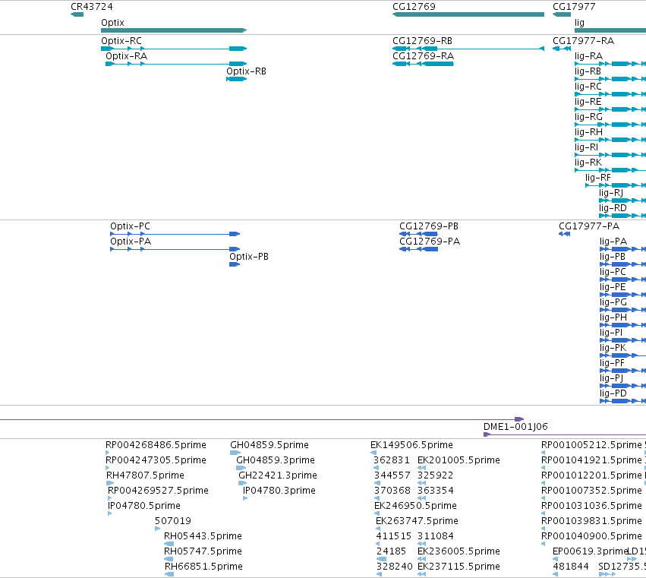
Task: Click the lig-RB transcript
Action: (x=610, y=79)
